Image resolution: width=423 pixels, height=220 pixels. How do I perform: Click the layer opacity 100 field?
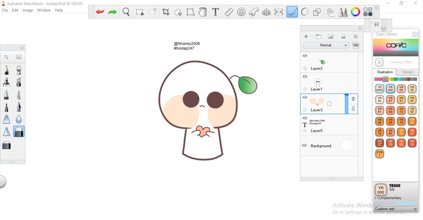pos(356,45)
